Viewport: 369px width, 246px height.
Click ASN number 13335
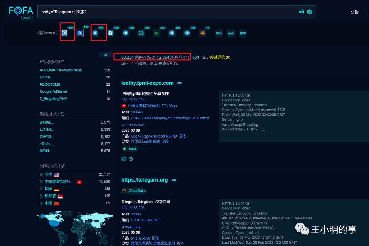click(x=136, y=214)
